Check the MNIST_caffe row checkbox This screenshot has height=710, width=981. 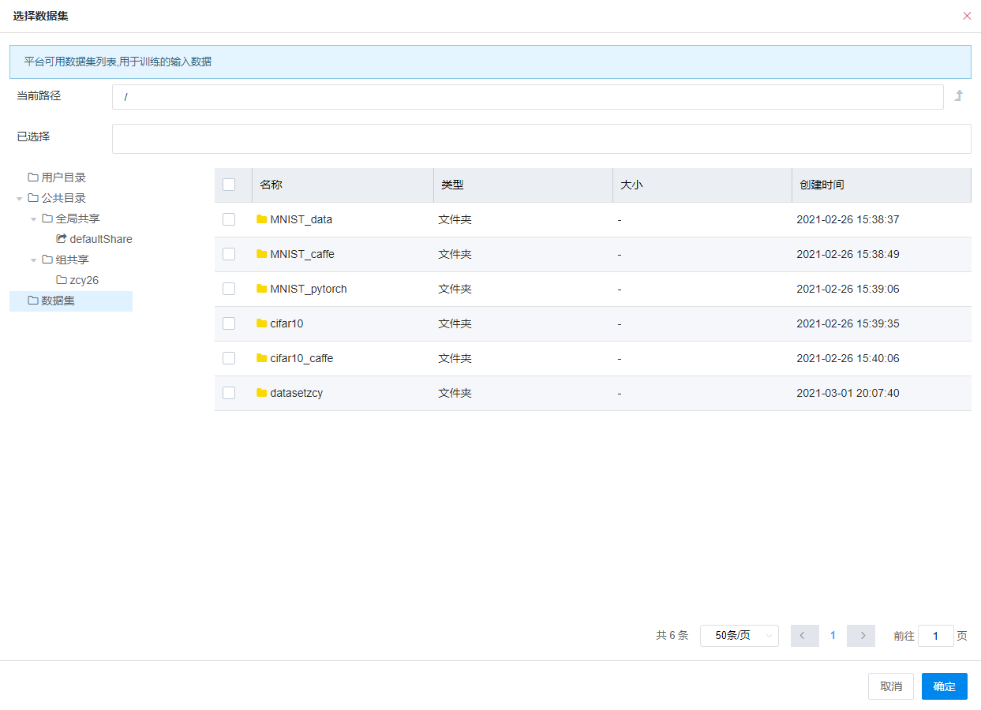click(229, 254)
